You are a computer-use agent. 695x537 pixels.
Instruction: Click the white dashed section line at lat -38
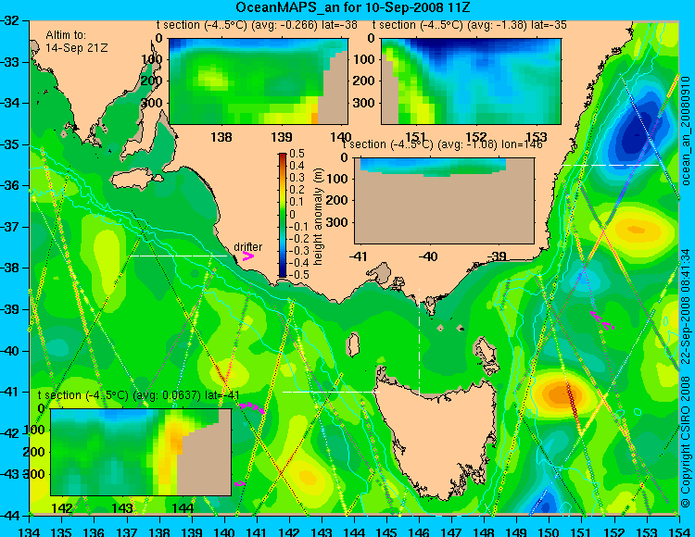point(178,256)
